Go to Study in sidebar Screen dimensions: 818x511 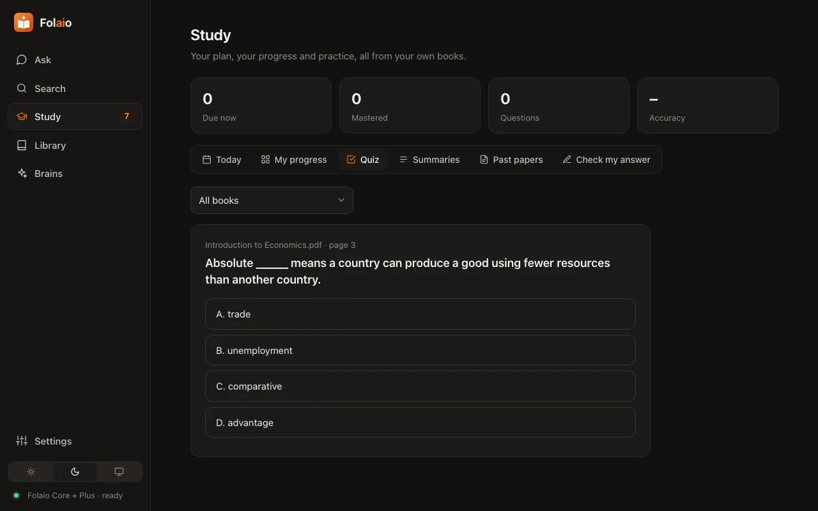[75, 116]
